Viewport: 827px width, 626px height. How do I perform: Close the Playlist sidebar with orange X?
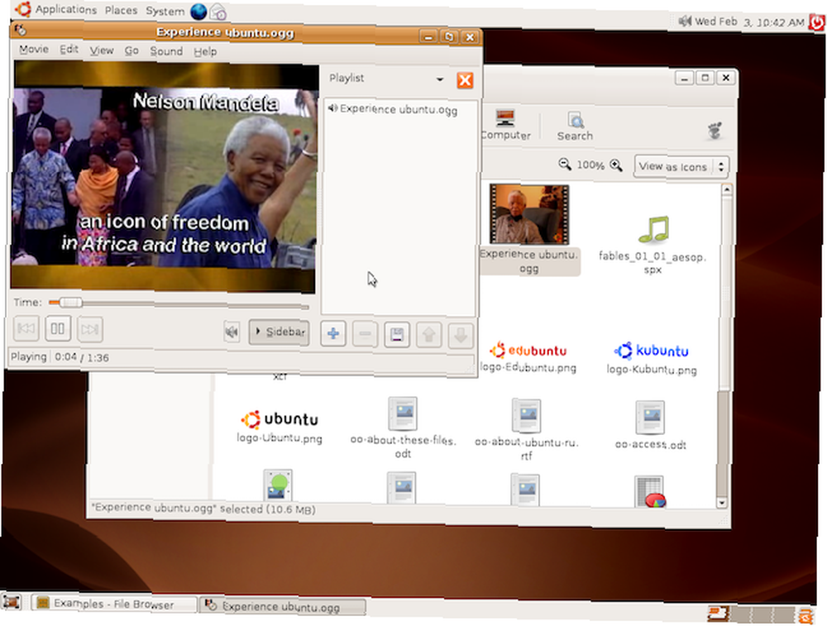click(x=465, y=81)
